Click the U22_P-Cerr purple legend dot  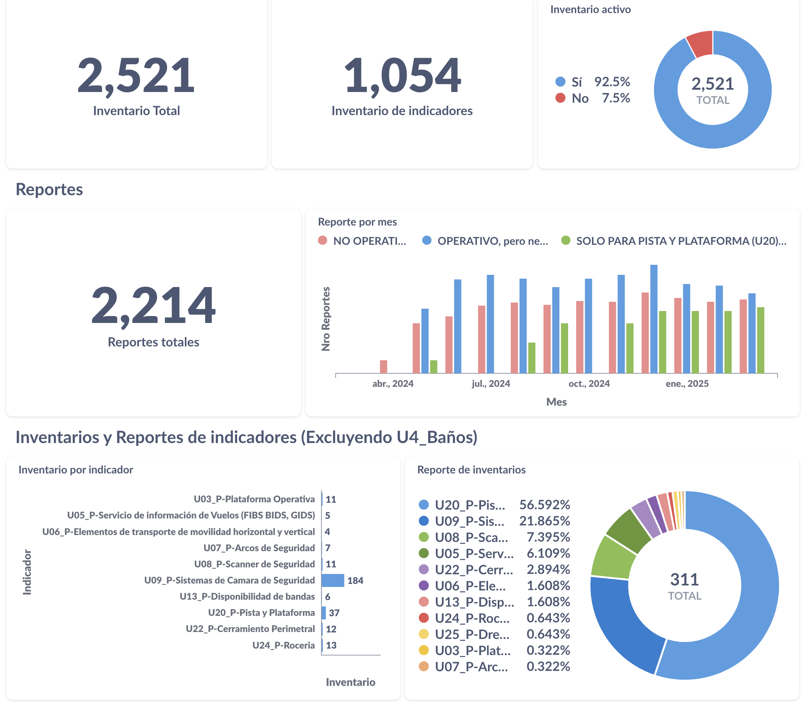424,569
